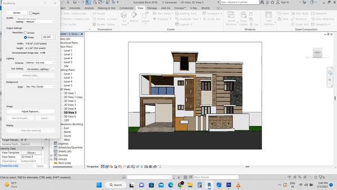This screenshot has width=337, height=190.
Task: Enable the Region checkbox in the Rendering dialog
Action: click(x=31, y=13)
